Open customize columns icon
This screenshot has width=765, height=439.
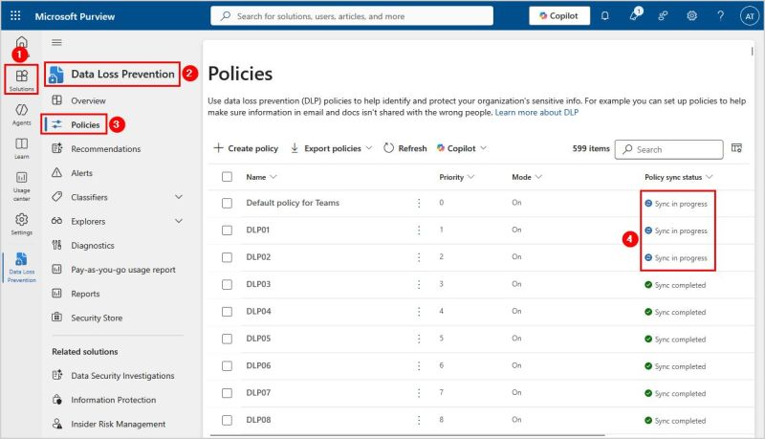736,148
